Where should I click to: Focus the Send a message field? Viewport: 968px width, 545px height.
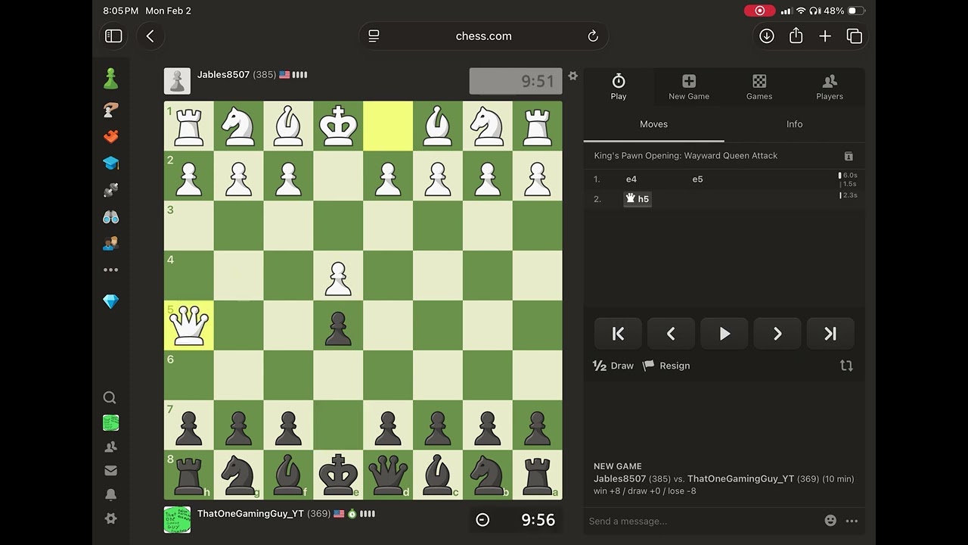coord(702,521)
